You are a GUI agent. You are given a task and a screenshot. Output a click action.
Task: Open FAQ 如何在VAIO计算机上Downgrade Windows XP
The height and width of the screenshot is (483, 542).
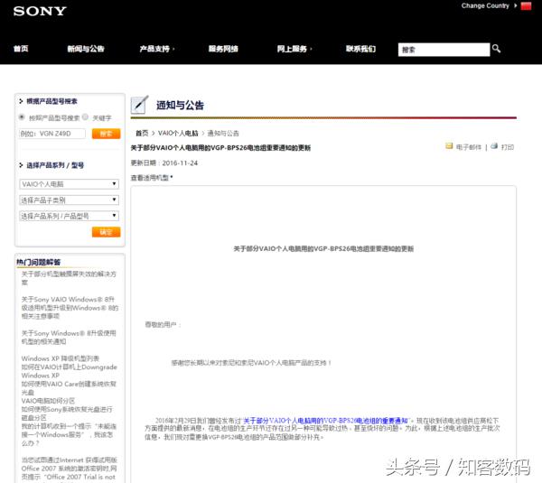pos(70,371)
